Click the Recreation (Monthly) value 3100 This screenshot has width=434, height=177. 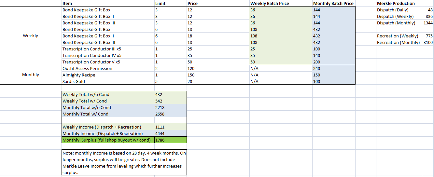[x=428, y=42]
